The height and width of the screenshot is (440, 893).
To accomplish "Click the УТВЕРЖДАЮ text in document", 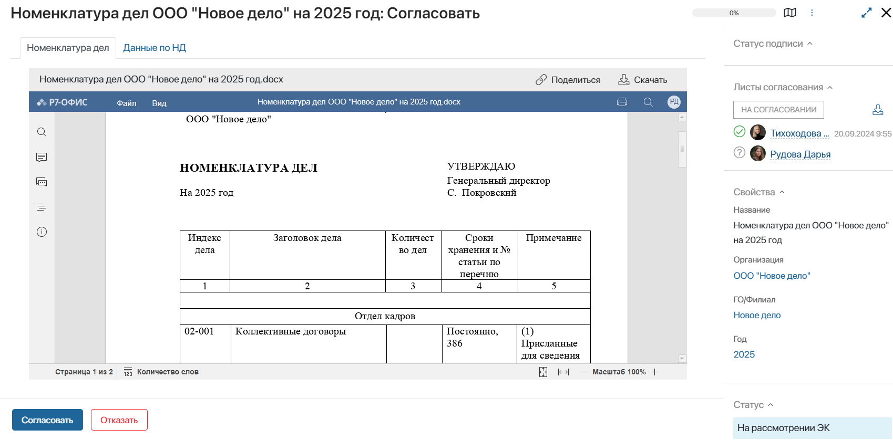I will (x=481, y=166).
